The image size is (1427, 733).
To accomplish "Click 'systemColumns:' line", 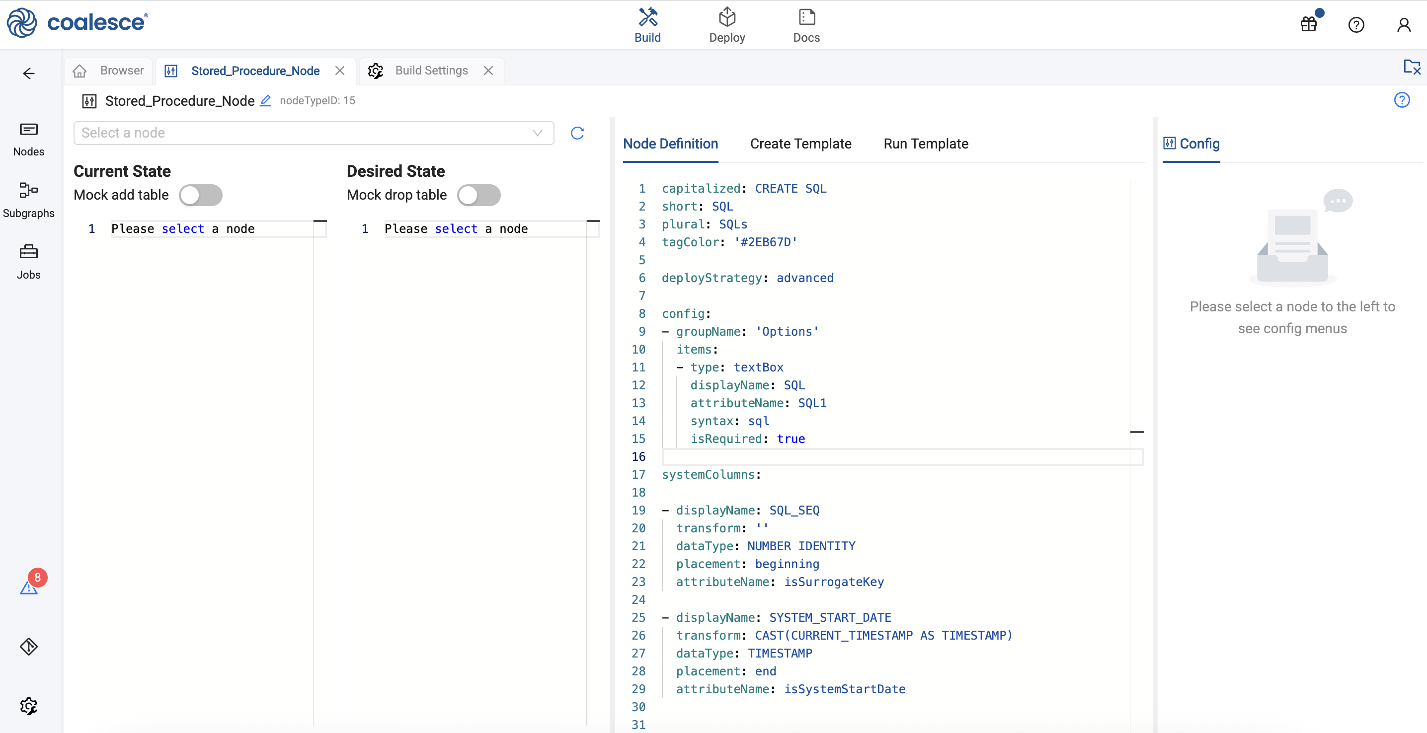I will click(712, 474).
